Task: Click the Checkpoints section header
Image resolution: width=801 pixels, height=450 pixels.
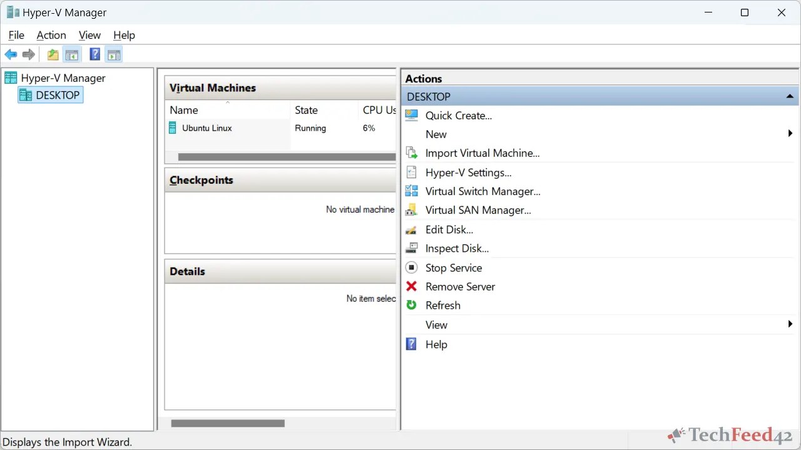Action: [x=280, y=180]
